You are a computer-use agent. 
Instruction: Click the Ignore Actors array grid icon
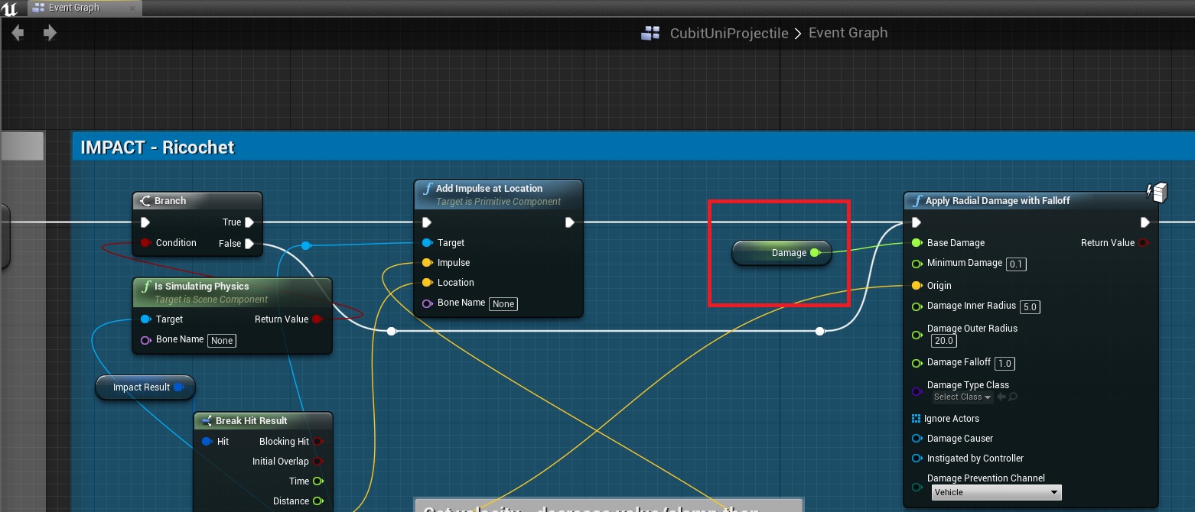[x=916, y=418]
